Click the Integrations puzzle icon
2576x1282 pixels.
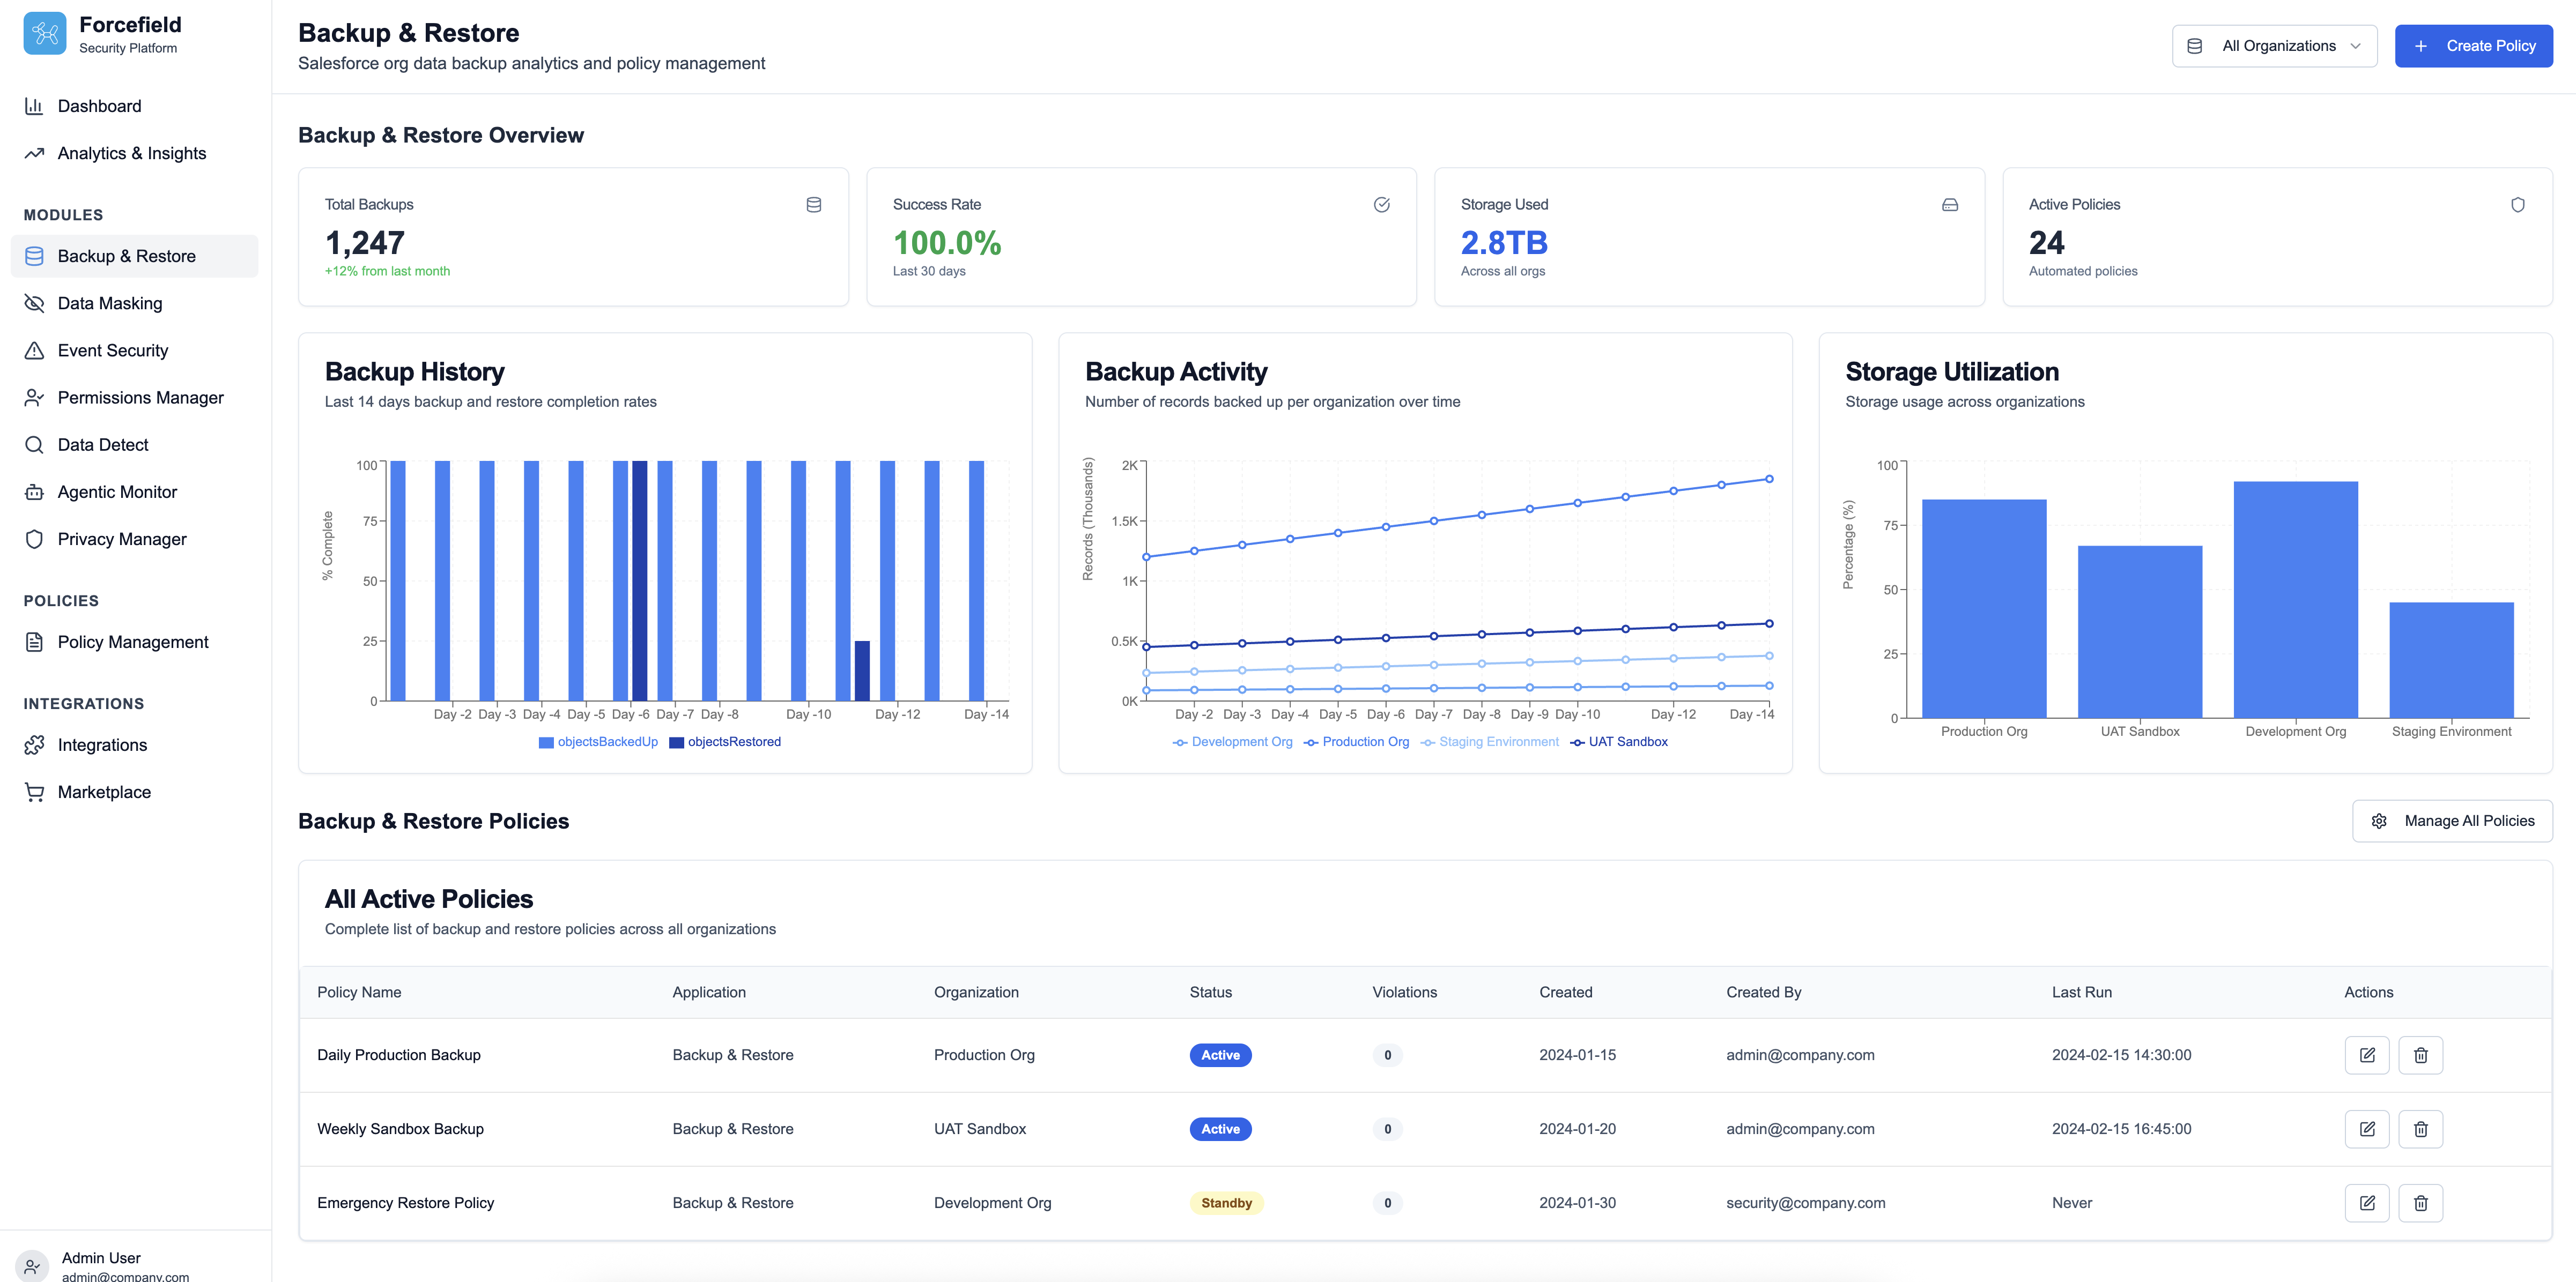[x=34, y=746]
